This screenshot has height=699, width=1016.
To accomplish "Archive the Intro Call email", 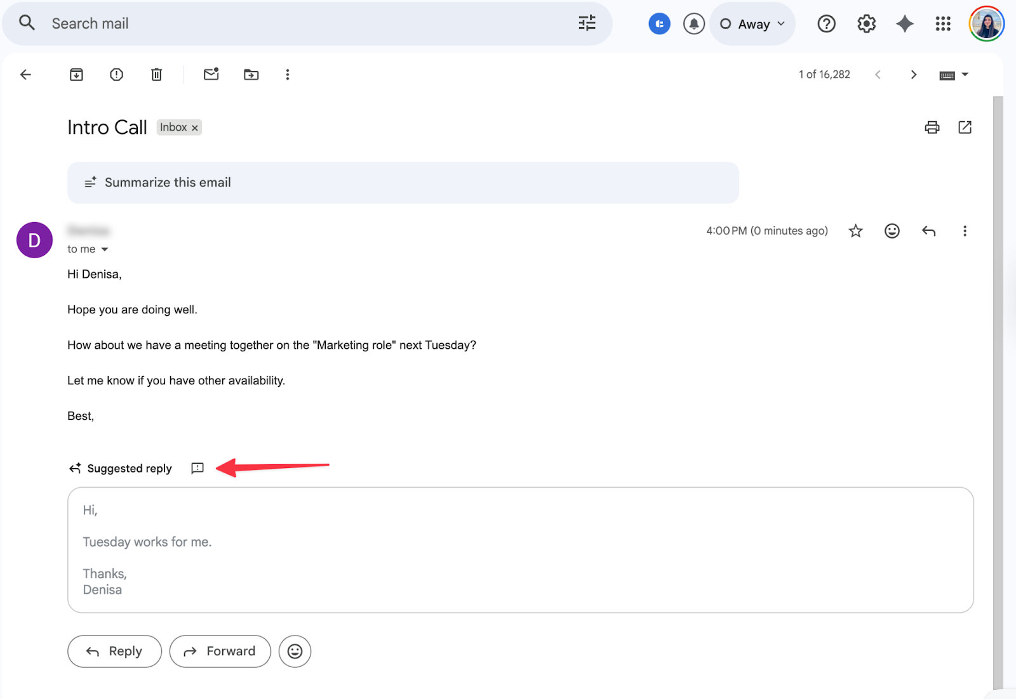I will click(x=76, y=74).
